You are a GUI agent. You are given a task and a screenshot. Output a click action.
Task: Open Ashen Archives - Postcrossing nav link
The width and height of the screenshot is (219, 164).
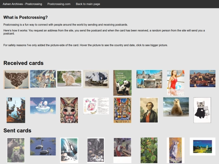(22, 4)
